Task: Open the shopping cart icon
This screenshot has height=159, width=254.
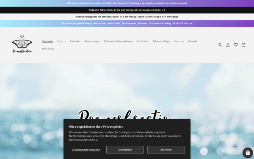Action: (x=243, y=45)
